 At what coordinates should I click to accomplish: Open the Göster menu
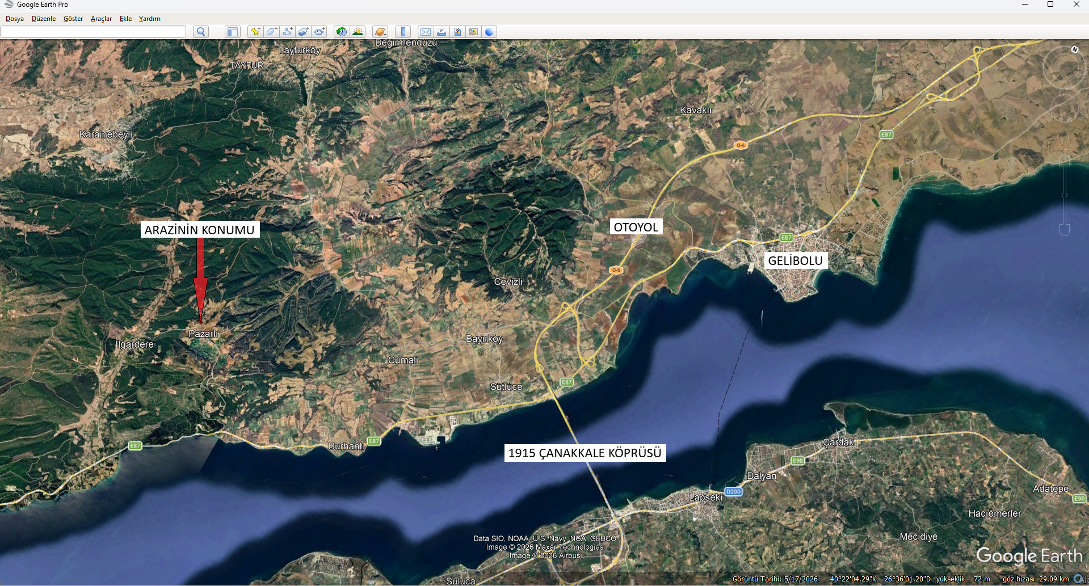coord(73,19)
